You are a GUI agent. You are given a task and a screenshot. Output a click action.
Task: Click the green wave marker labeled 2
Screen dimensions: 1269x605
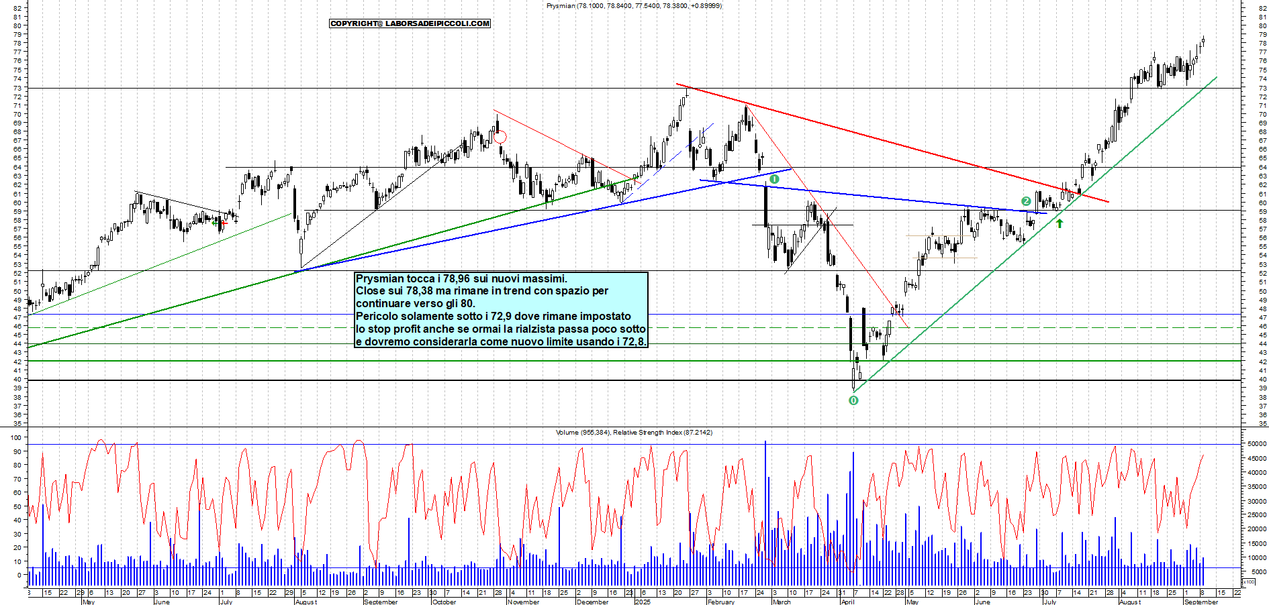[1026, 201]
